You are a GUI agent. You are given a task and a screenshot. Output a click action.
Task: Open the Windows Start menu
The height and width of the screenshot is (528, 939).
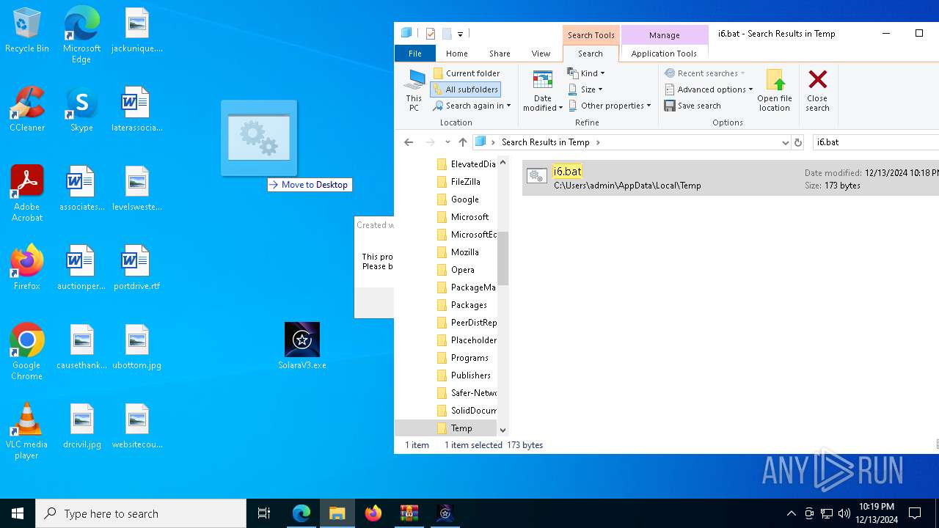[x=18, y=513]
